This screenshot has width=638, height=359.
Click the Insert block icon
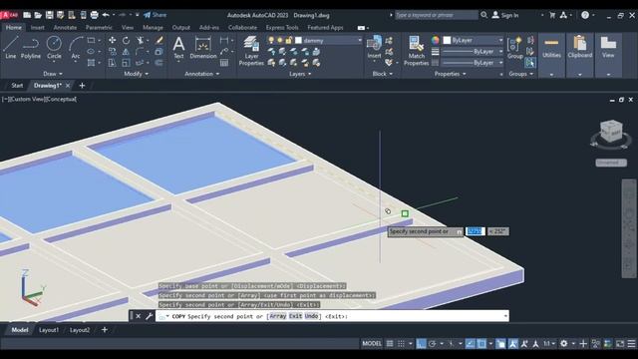(x=374, y=47)
